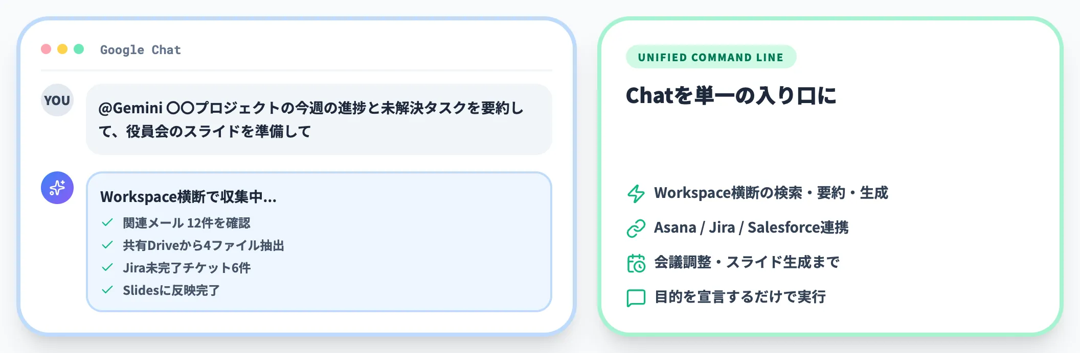1080x353 pixels.
Task: Click checkmark beside 共有Driveから4ファイル抽出
Action: 107,245
